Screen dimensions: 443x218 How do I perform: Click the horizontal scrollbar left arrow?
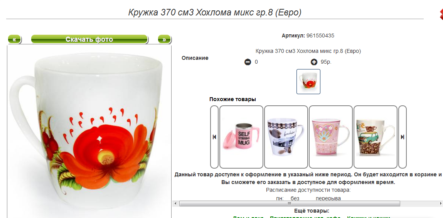pyautogui.click(x=175, y=204)
